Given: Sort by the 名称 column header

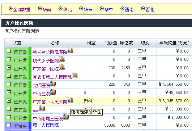Looking at the screenshot, I should [x=55, y=43].
